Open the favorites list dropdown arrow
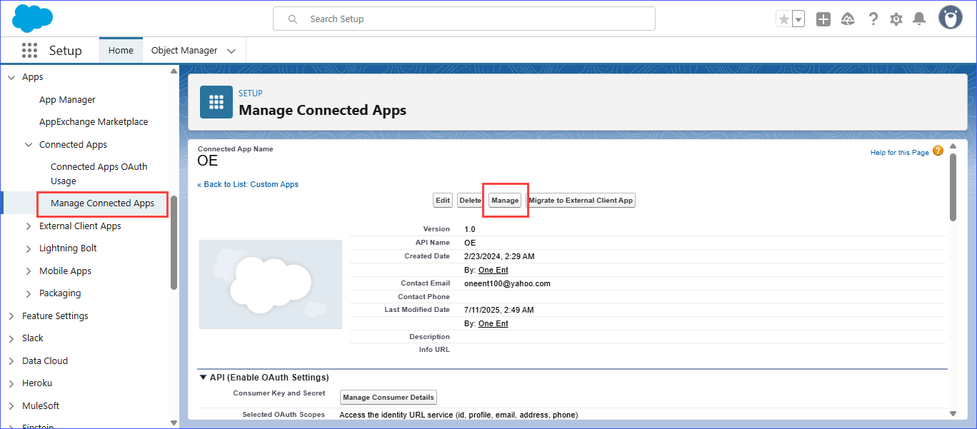This screenshot has width=977, height=429. (x=798, y=19)
